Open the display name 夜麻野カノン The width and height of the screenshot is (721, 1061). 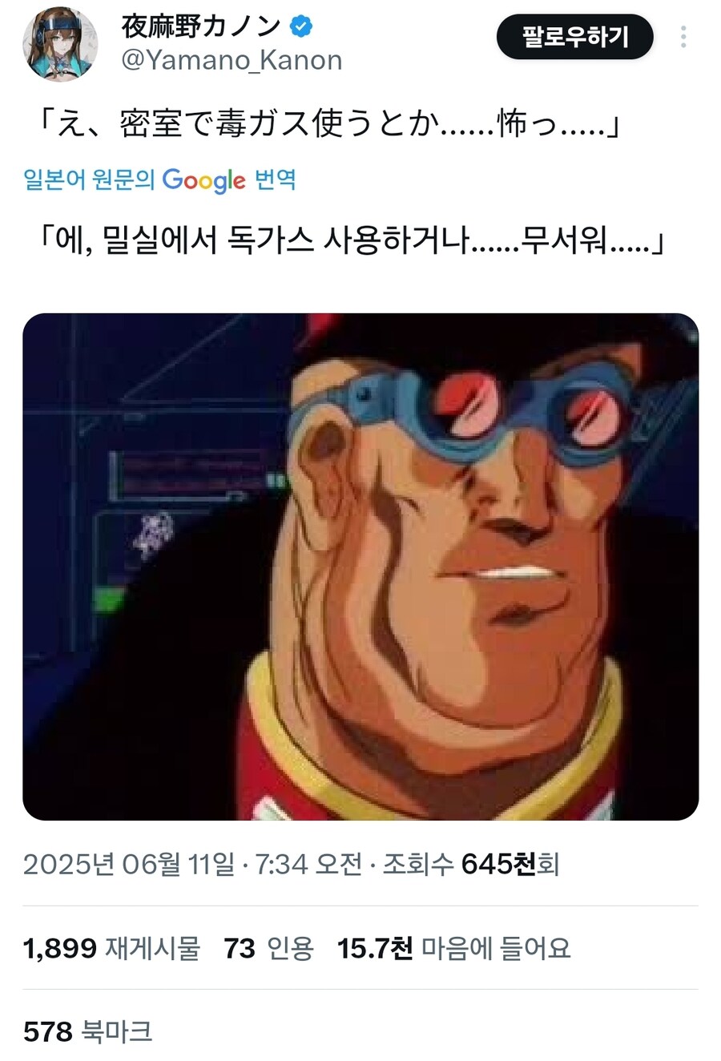coord(200,26)
